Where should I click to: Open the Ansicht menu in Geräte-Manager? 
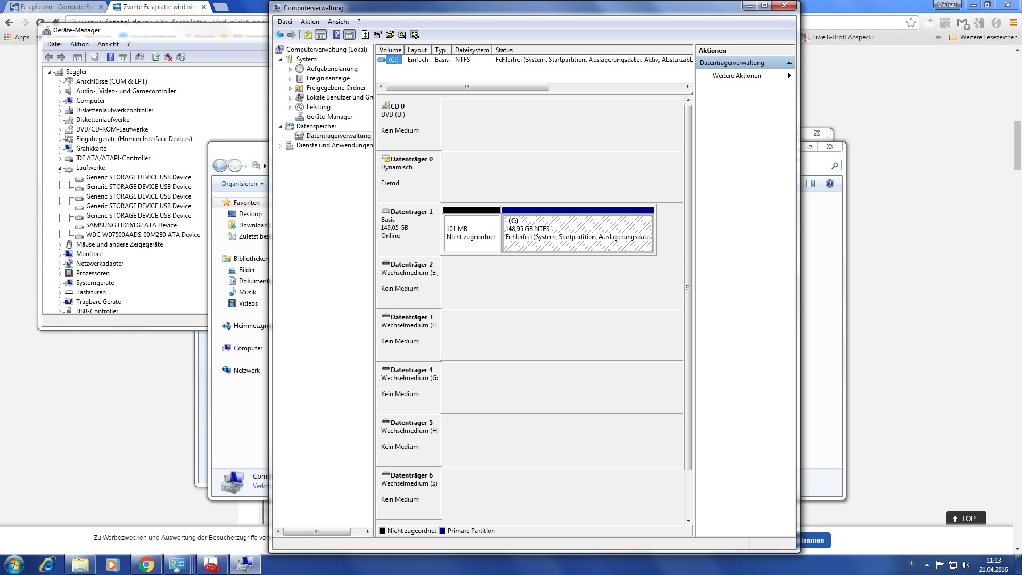click(108, 44)
